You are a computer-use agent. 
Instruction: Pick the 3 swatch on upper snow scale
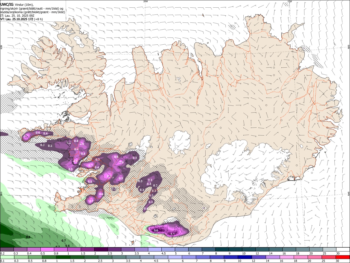click(127, 250)
